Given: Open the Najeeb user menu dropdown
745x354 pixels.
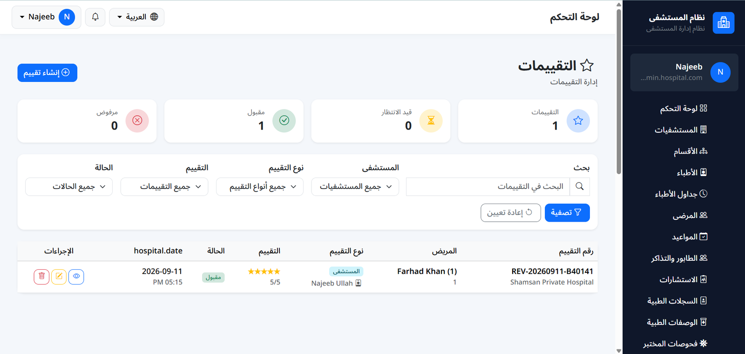Looking at the screenshot, I should 47,17.
